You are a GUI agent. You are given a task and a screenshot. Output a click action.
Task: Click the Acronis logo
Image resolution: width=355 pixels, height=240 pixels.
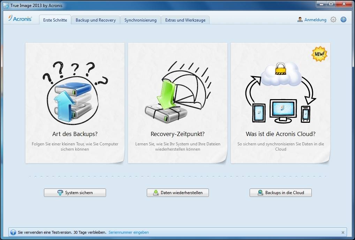[x=20, y=18]
